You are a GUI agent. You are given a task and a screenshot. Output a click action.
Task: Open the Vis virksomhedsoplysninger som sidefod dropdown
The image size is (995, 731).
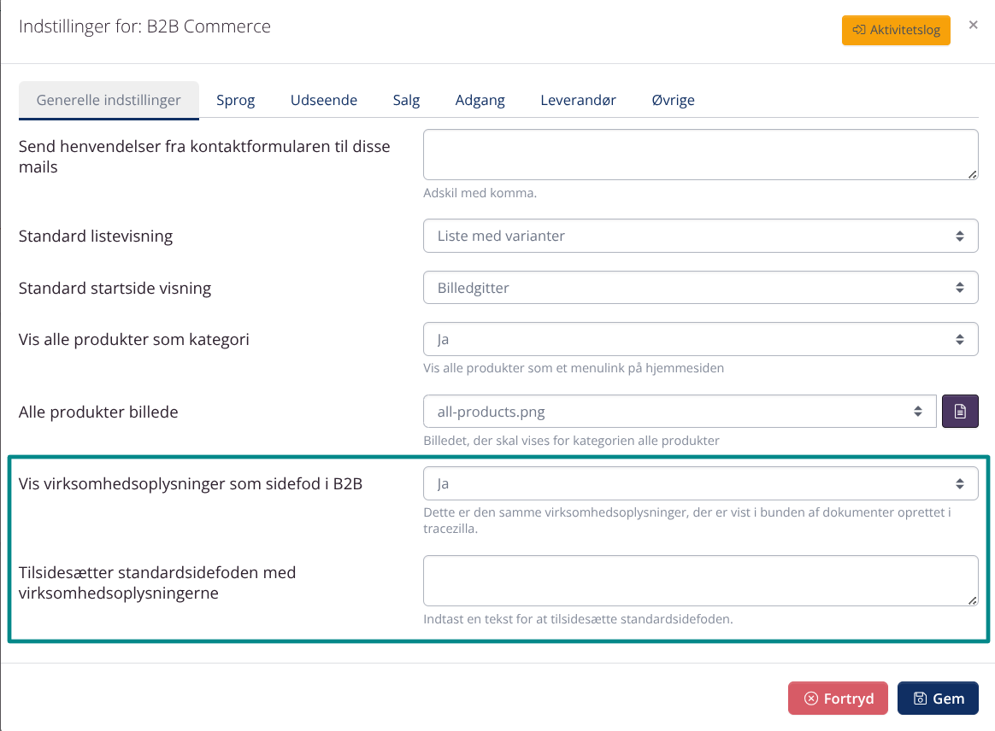tap(700, 482)
